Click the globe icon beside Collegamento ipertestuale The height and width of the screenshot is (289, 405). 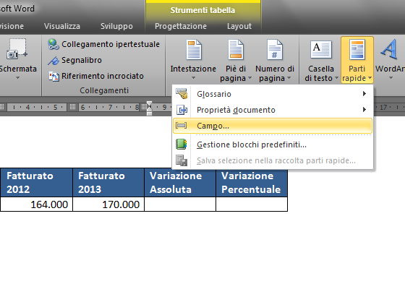54,44
